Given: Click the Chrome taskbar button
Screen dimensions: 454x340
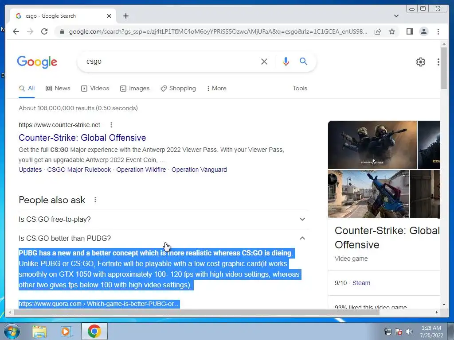Looking at the screenshot, I should click(94, 331).
